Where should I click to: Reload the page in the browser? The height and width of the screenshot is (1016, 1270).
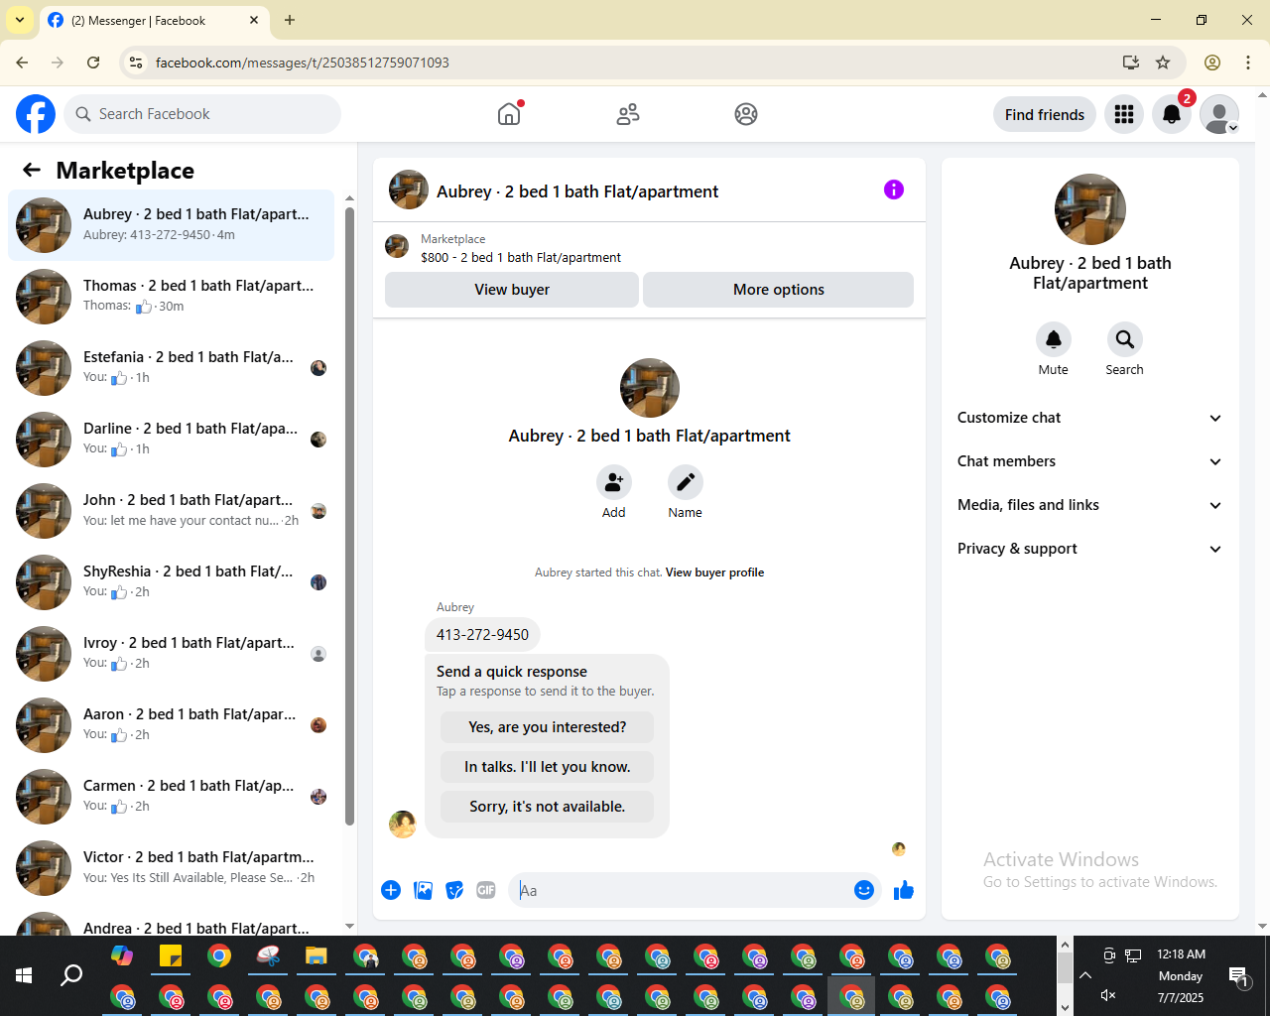(93, 63)
